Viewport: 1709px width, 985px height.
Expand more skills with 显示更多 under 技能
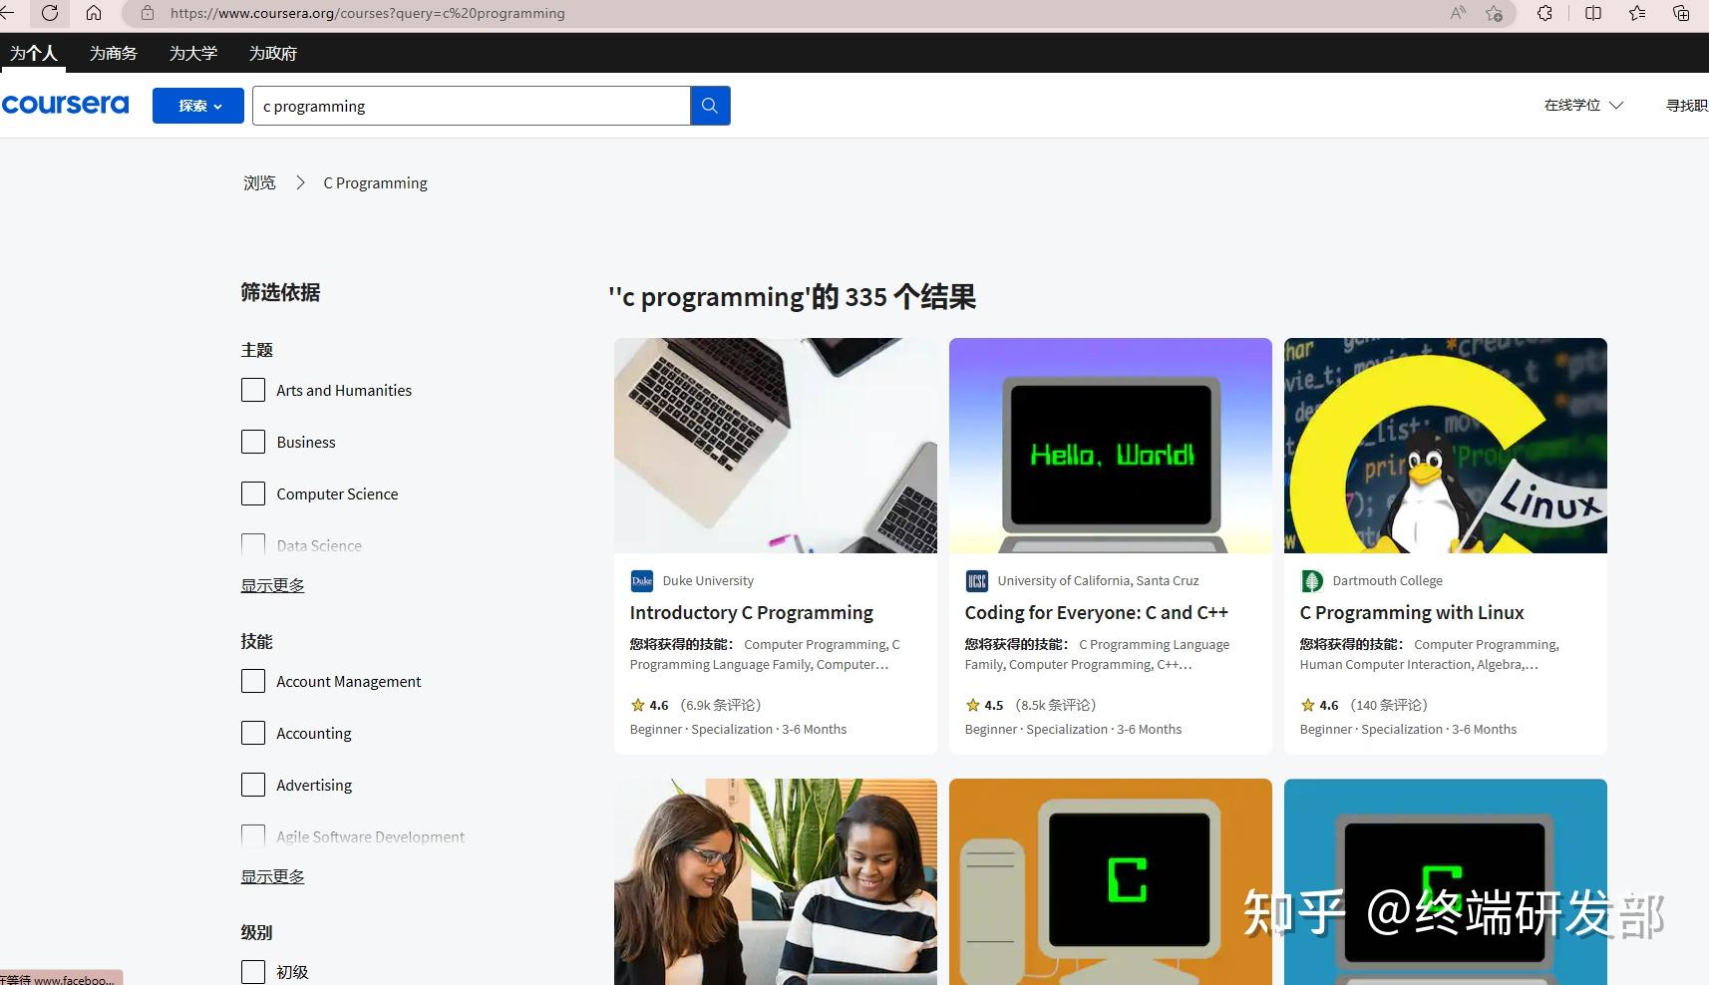(272, 876)
